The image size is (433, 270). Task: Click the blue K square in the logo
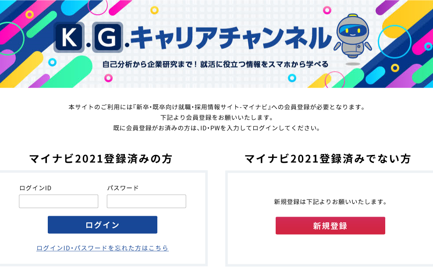pos(69,37)
